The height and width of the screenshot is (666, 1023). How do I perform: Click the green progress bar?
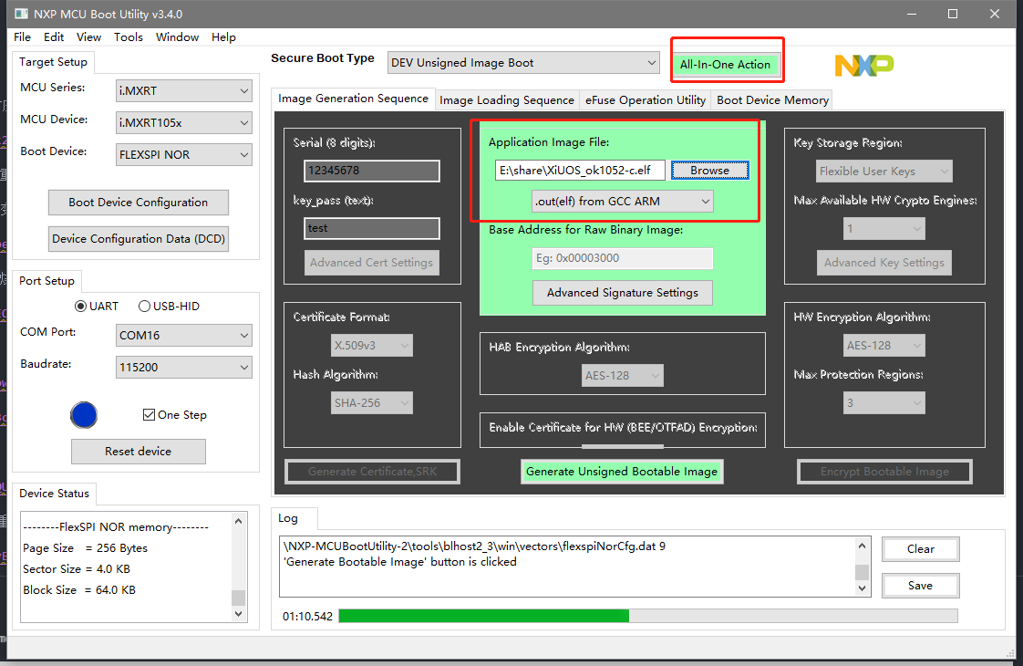[x=484, y=616]
